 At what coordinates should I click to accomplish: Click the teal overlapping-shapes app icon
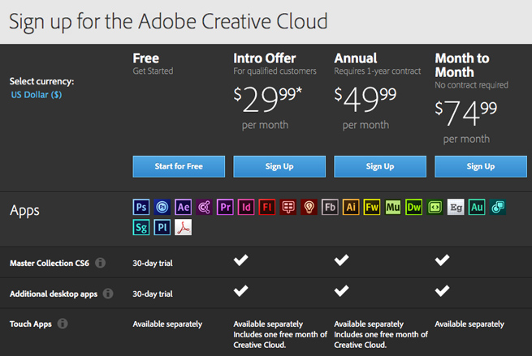click(x=498, y=207)
